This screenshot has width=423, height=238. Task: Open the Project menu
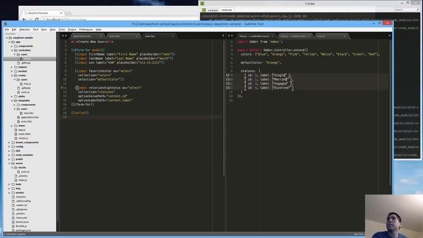click(72, 29)
